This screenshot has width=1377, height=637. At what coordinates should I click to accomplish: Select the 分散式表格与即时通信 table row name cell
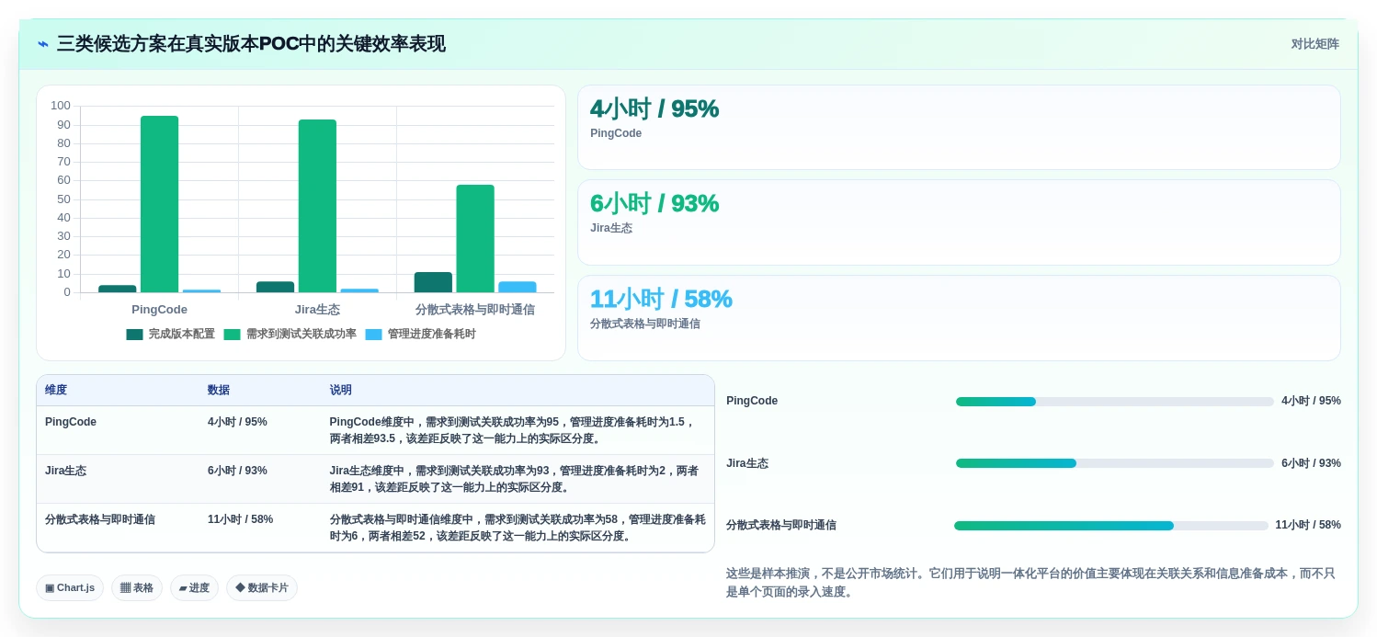pyautogui.click(x=100, y=519)
